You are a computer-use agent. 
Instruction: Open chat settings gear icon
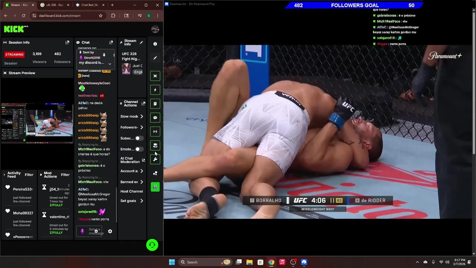(x=110, y=231)
